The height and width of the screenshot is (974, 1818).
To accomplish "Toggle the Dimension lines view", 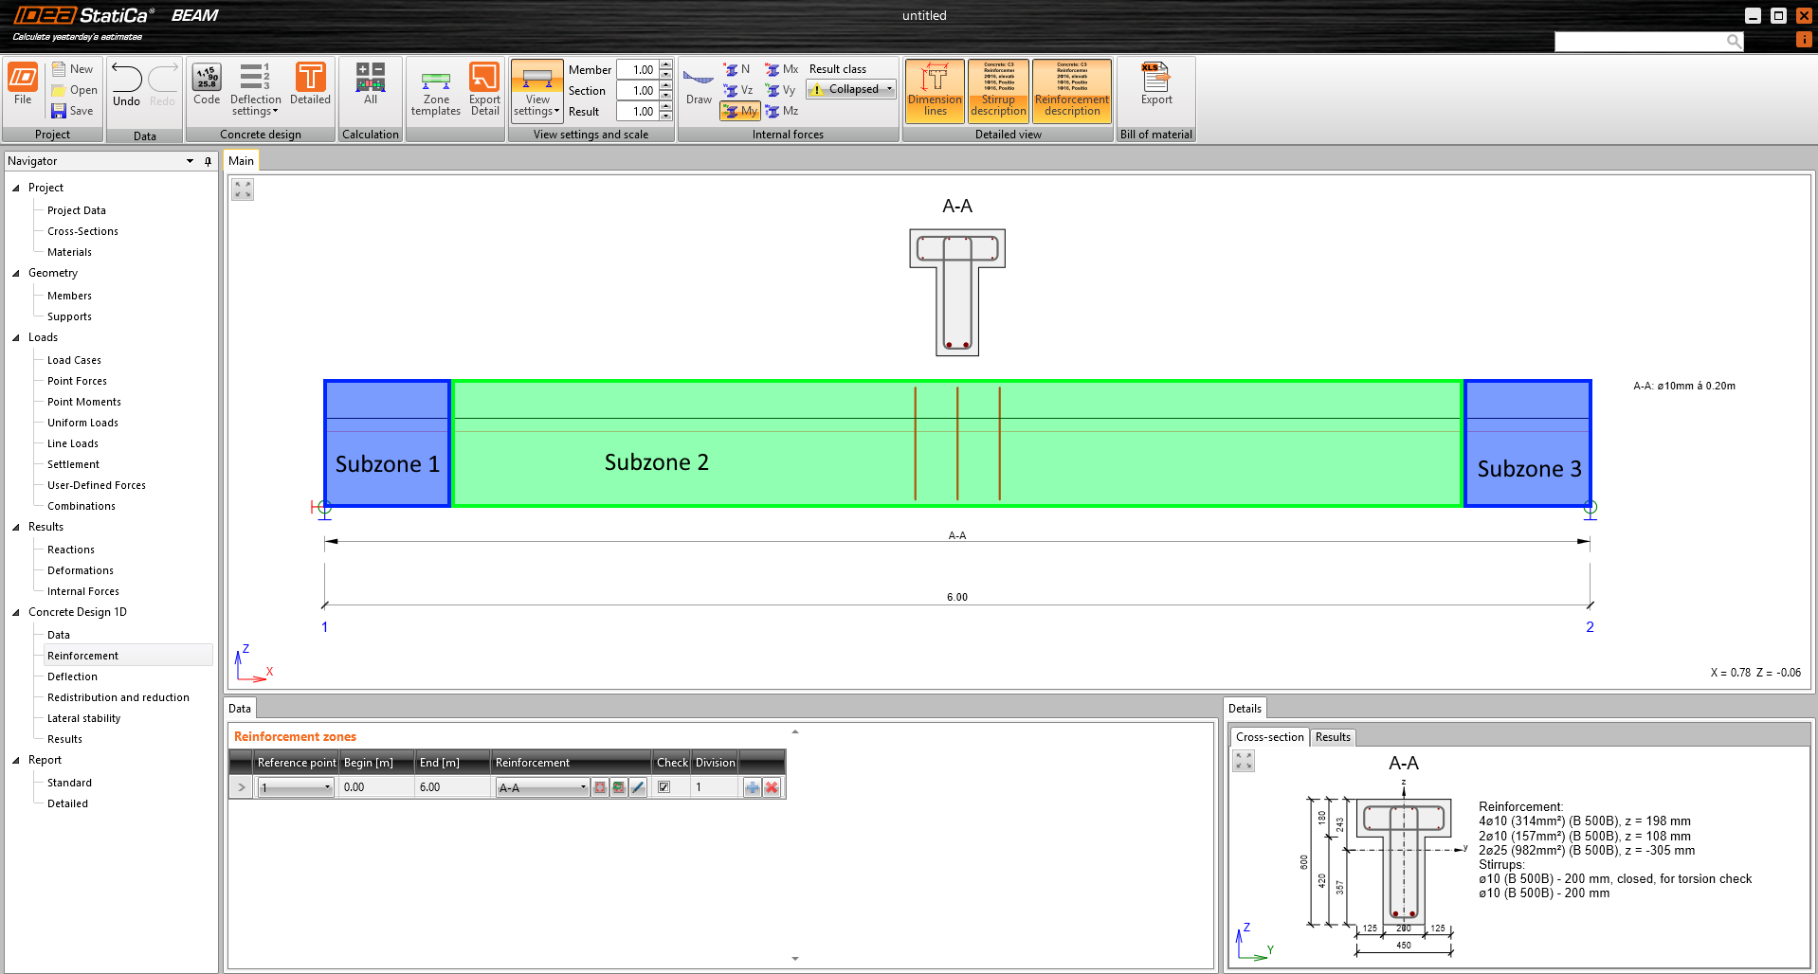I will coord(935,90).
